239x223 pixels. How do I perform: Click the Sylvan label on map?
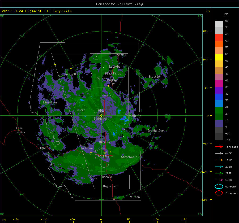102,78
